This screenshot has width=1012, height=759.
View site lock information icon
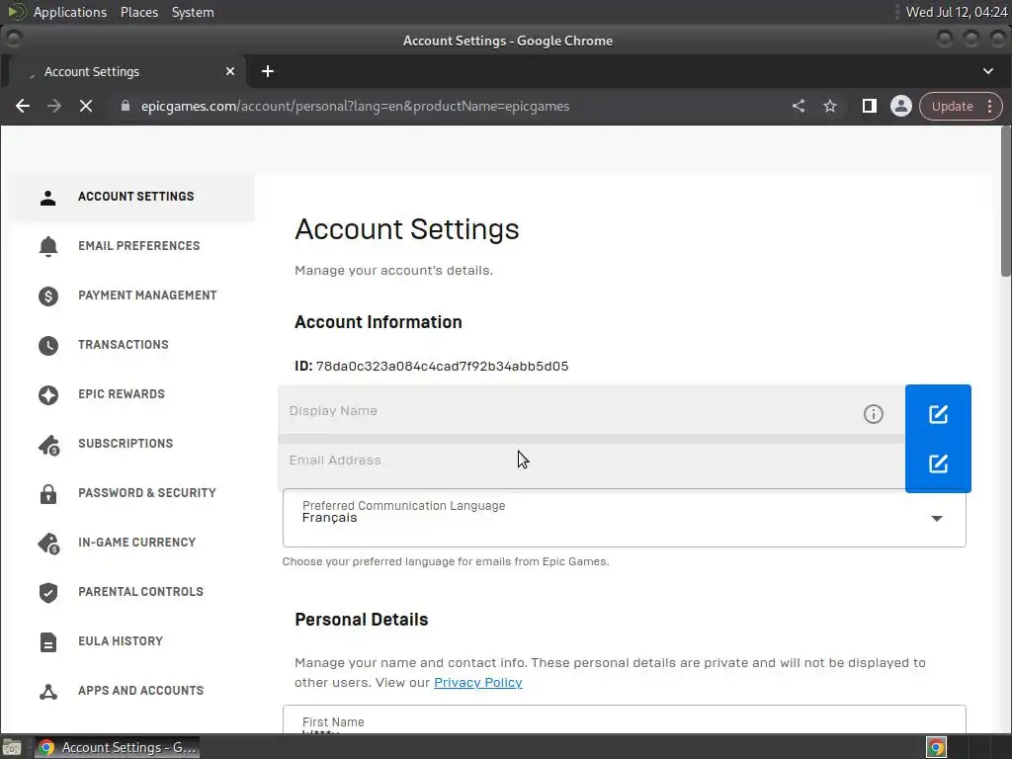126,106
